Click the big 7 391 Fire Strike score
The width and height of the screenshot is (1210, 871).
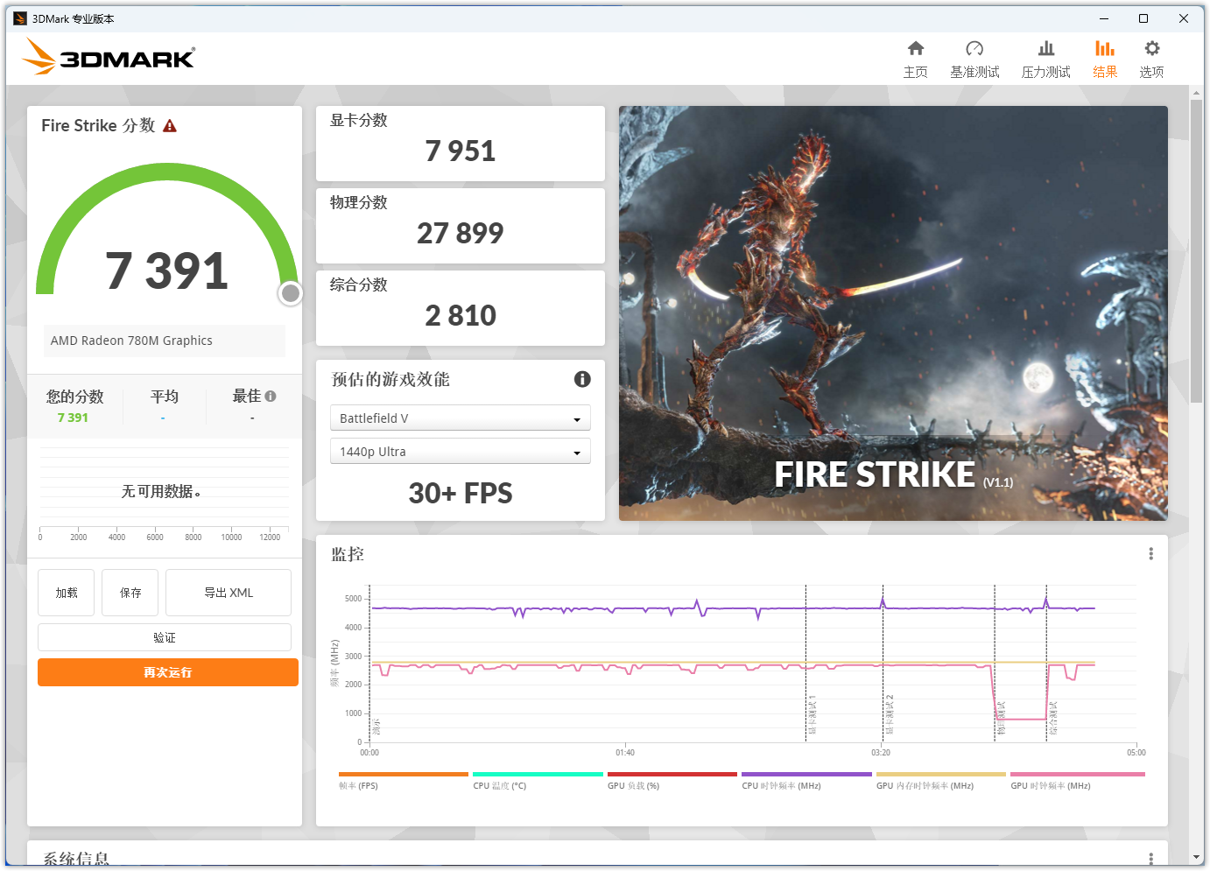pos(166,270)
